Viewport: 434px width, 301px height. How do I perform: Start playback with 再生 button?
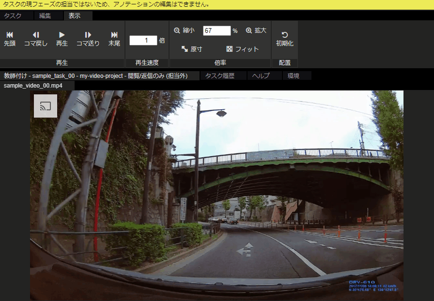point(62,39)
